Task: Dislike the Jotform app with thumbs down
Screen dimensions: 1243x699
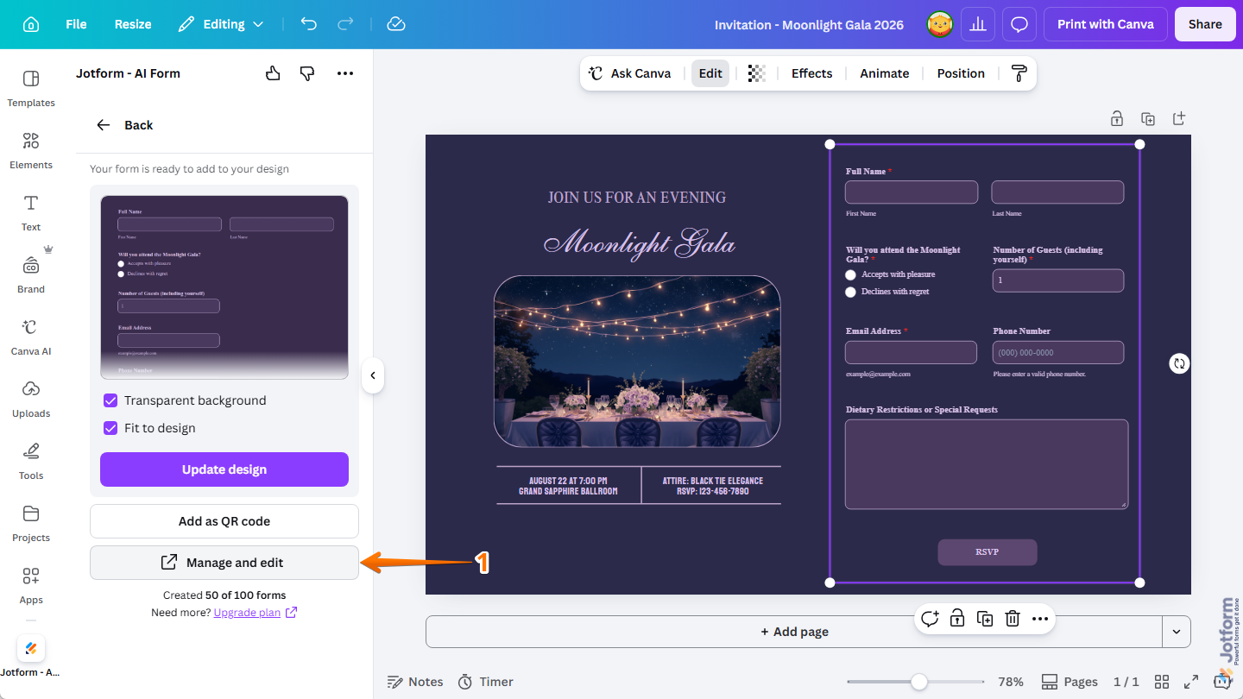Action: point(307,73)
